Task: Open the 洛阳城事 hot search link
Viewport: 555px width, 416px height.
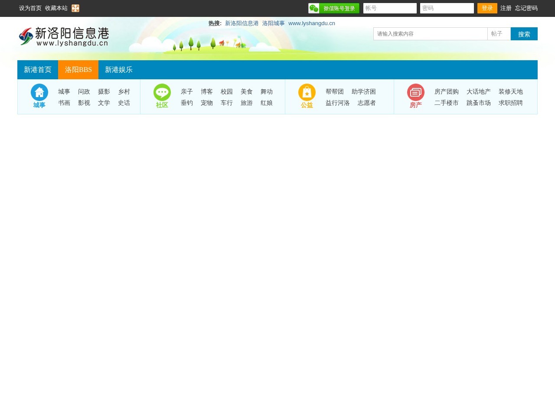Action: (274, 23)
